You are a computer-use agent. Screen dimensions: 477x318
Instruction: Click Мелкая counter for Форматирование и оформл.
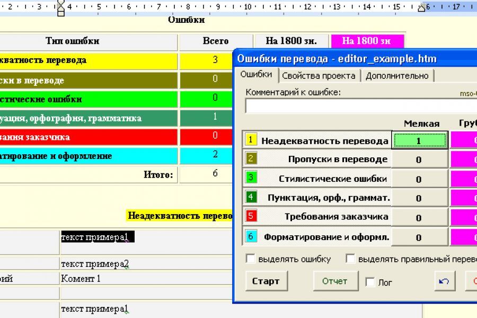pyautogui.click(x=420, y=237)
